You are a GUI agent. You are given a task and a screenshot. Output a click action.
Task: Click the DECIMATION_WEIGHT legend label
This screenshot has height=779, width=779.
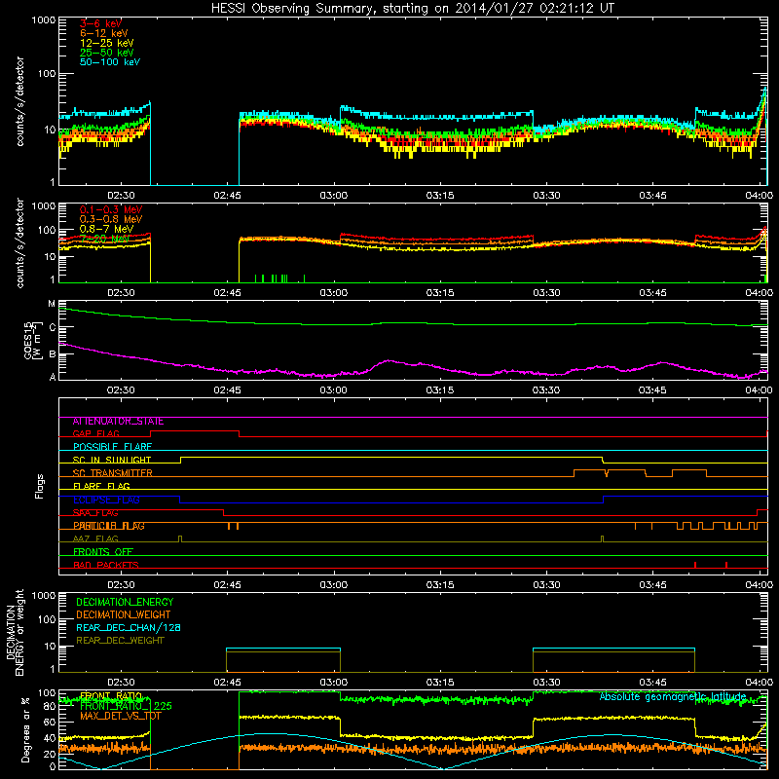click(x=124, y=615)
